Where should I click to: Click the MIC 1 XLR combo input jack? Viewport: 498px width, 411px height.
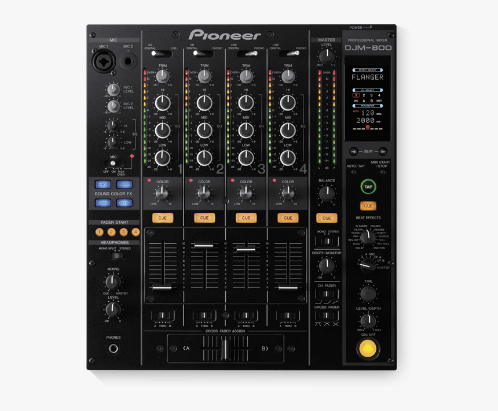click(x=103, y=61)
